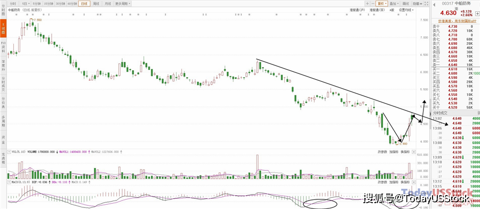
Task: Toggle A股 comparison option
Action: click(392, 10)
